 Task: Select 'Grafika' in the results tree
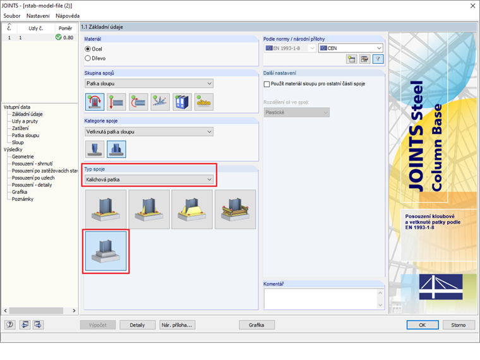[x=20, y=192]
